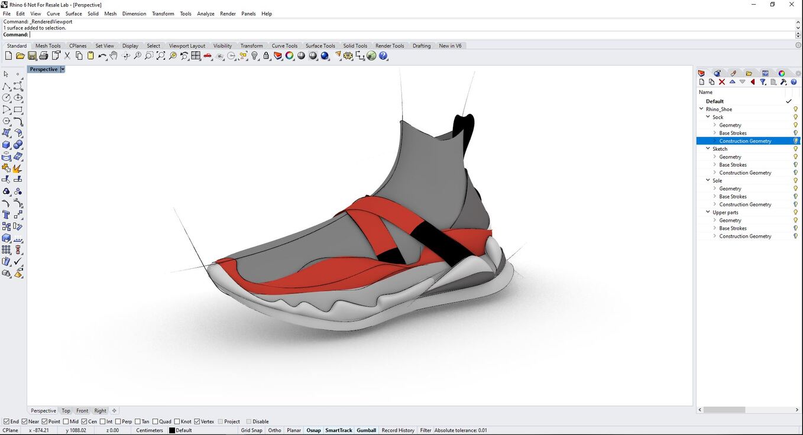Click the Print icon in the toolbar
The image size is (803, 435).
coord(44,56)
